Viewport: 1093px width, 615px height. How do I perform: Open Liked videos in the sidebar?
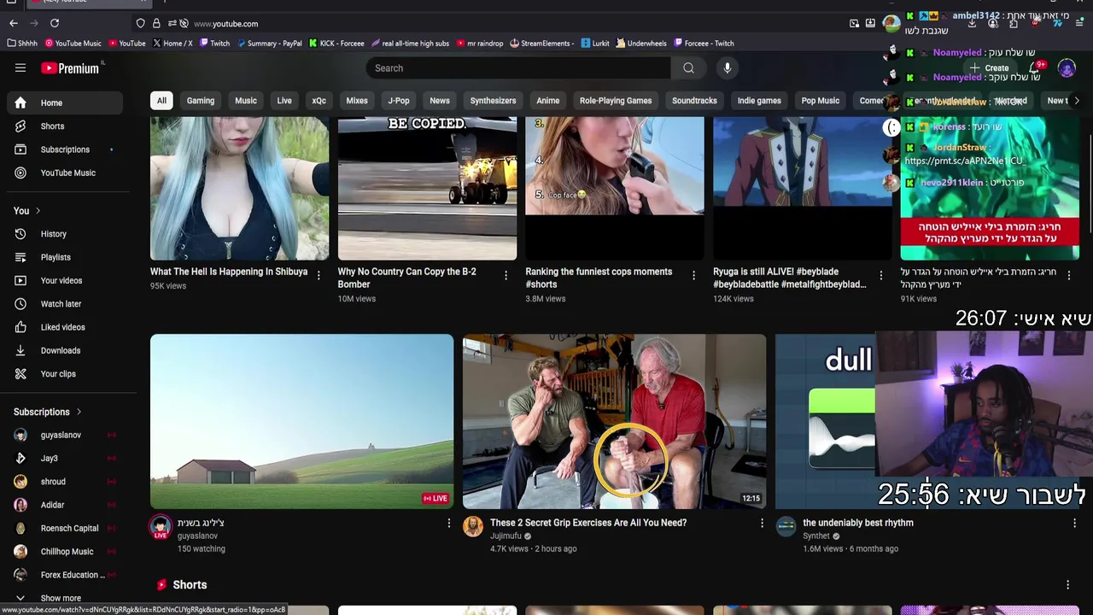click(65, 327)
